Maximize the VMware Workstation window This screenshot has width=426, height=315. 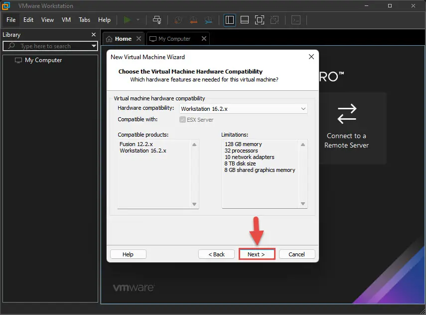click(x=390, y=5)
